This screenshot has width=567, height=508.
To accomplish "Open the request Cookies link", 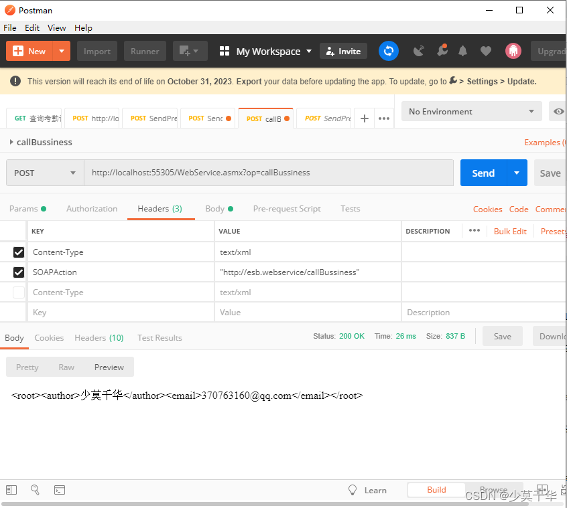I will click(x=487, y=209).
